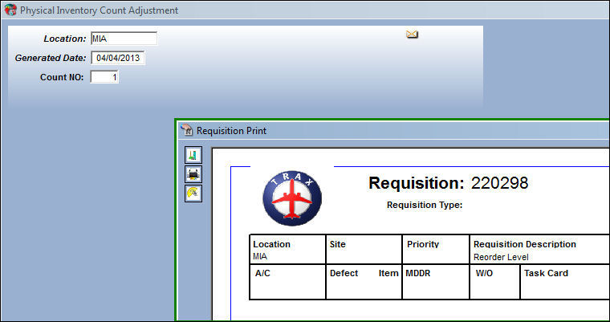The width and height of the screenshot is (610, 322).
Task: Click the requisition number 220298
Action: click(499, 183)
